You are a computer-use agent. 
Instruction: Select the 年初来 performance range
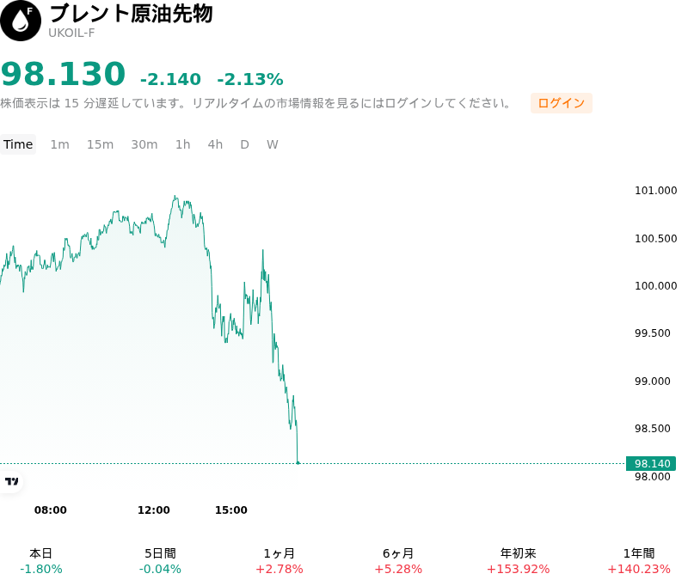coord(519,561)
